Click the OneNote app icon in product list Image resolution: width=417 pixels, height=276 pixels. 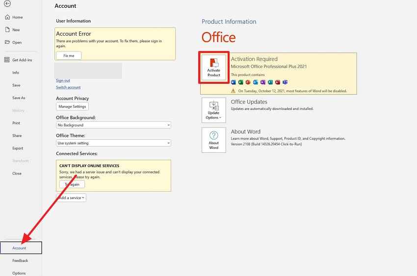pos(263,82)
